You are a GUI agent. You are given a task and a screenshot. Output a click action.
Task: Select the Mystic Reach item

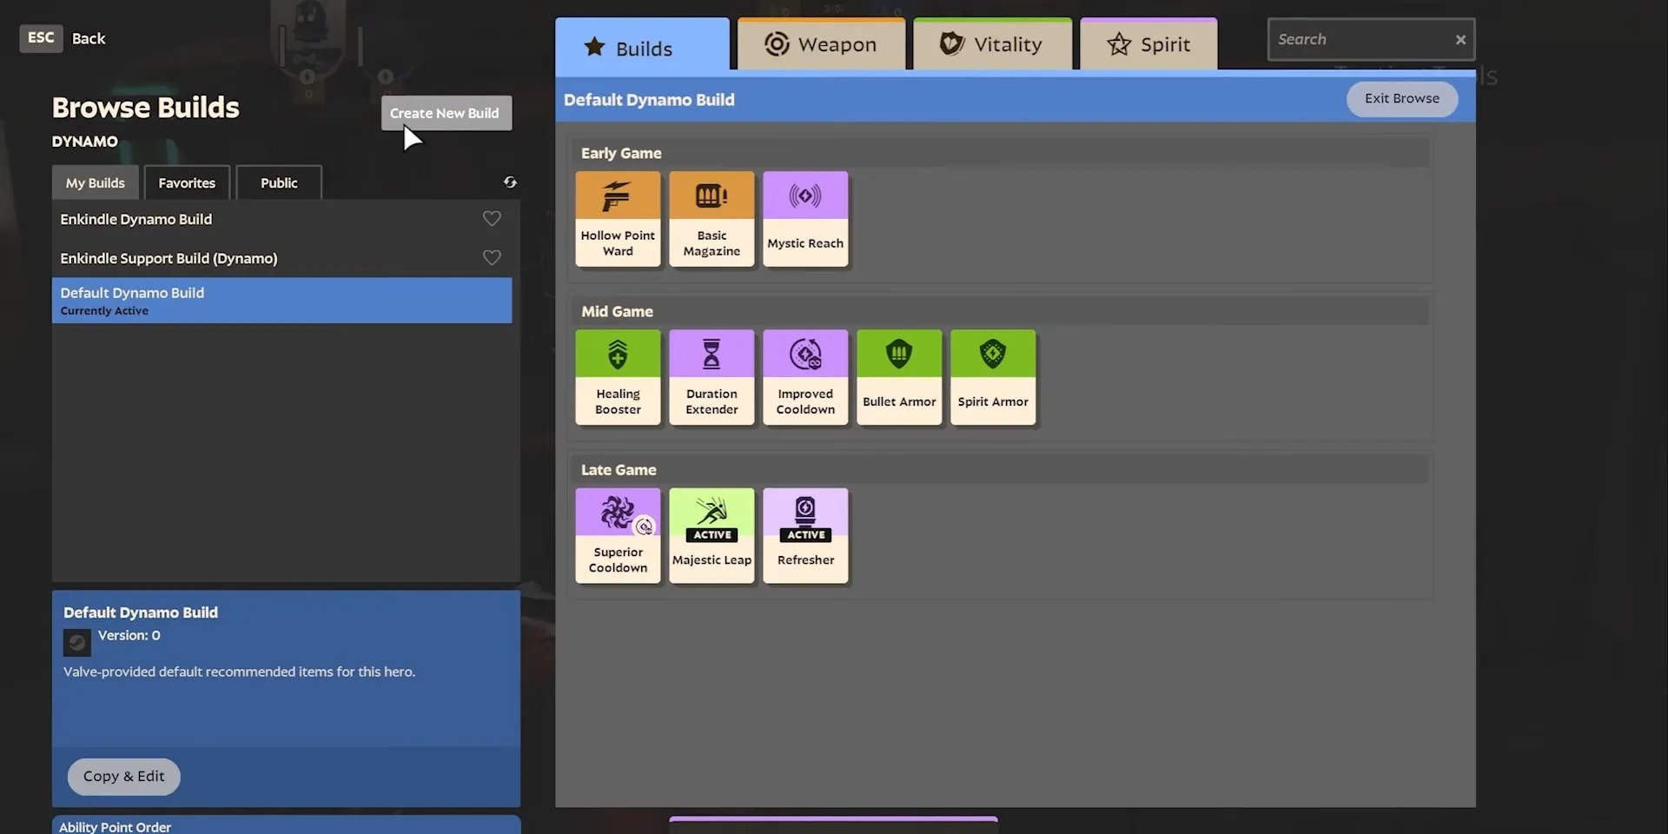pos(805,219)
